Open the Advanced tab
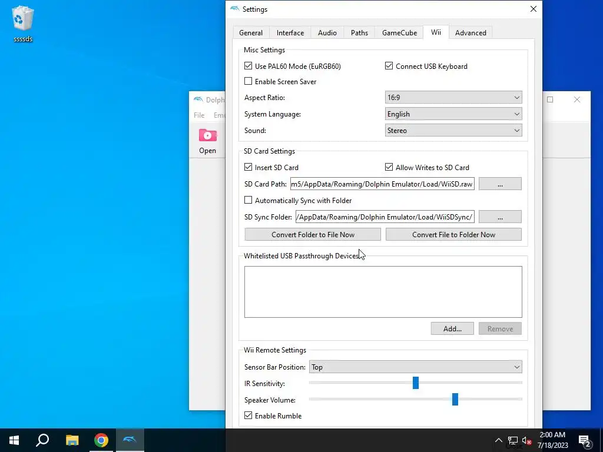The width and height of the screenshot is (603, 452). 471,33
